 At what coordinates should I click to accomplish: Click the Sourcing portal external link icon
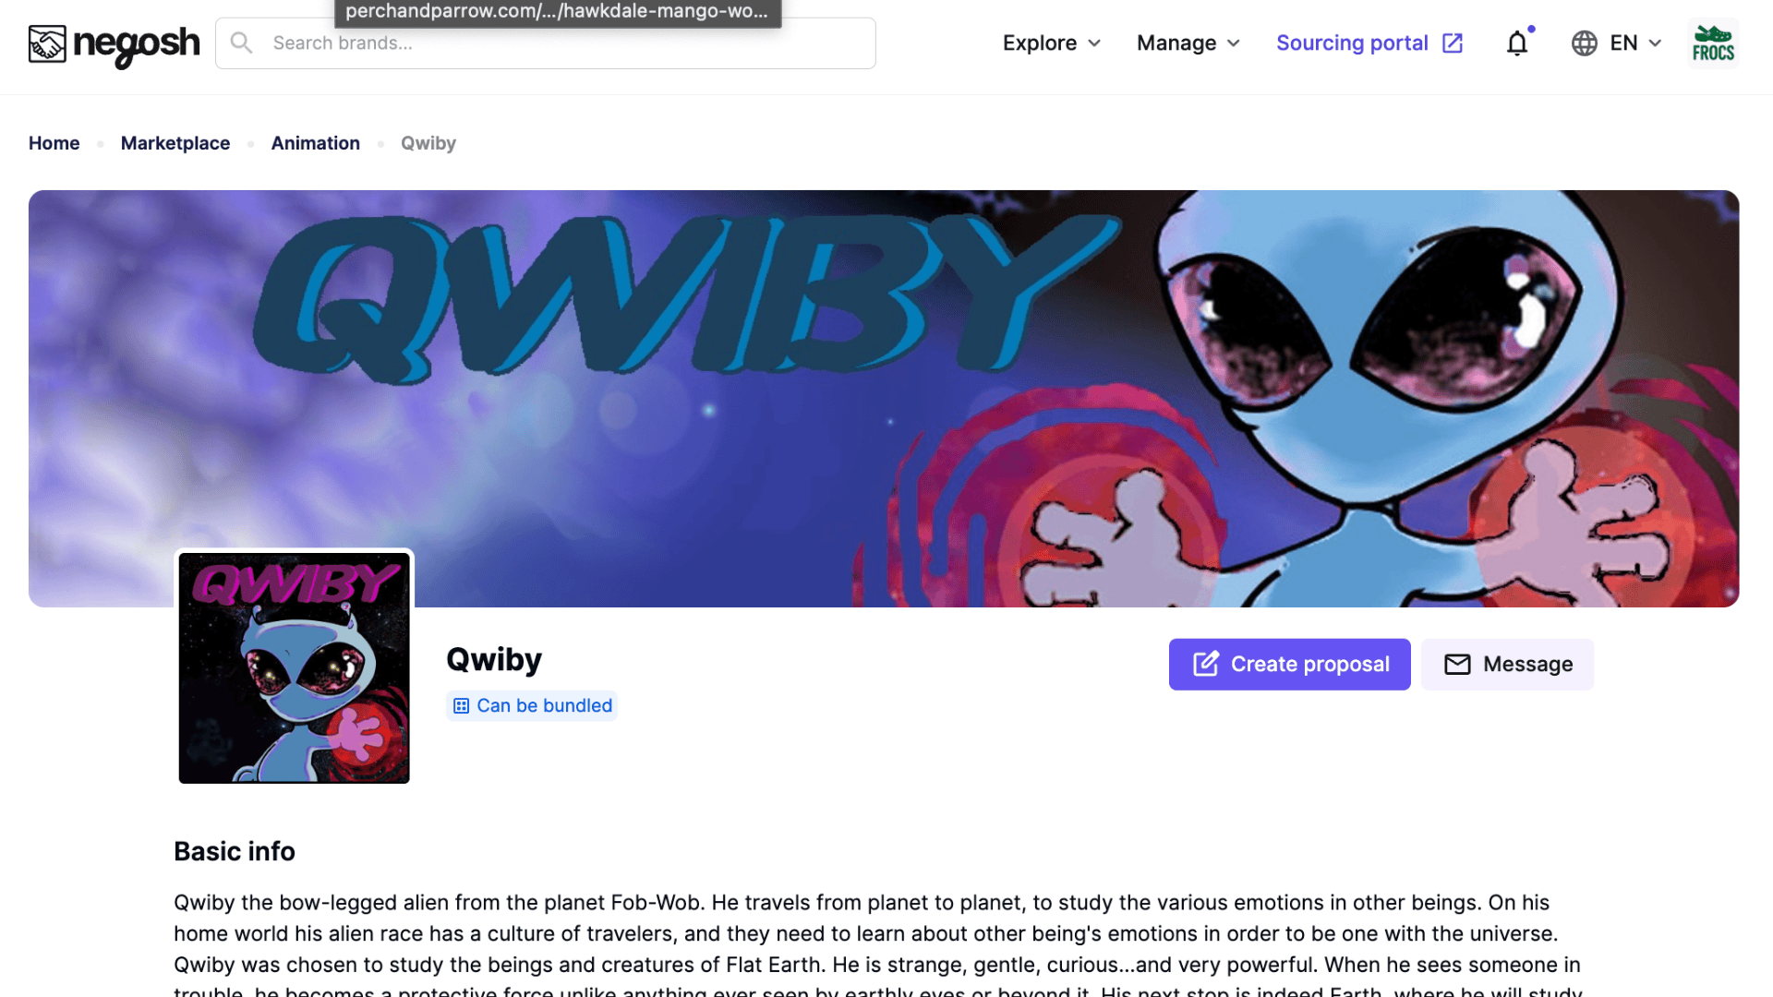(1453, 43)
